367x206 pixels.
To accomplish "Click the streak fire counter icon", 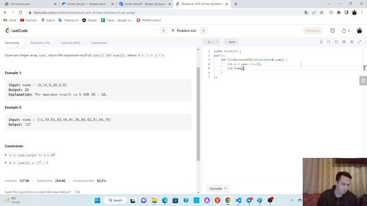I will (346, 30).
